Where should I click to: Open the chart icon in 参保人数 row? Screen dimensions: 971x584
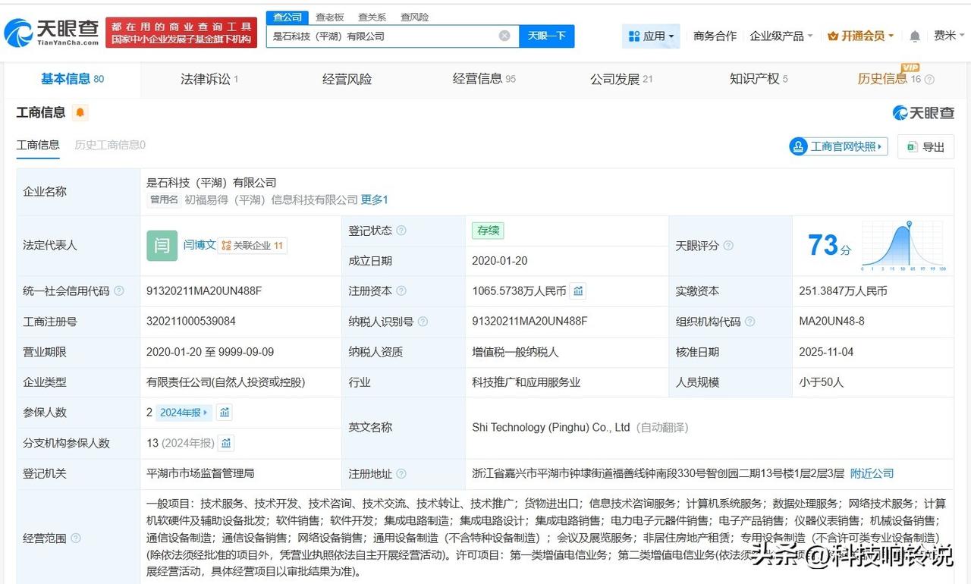pos(224,413)
